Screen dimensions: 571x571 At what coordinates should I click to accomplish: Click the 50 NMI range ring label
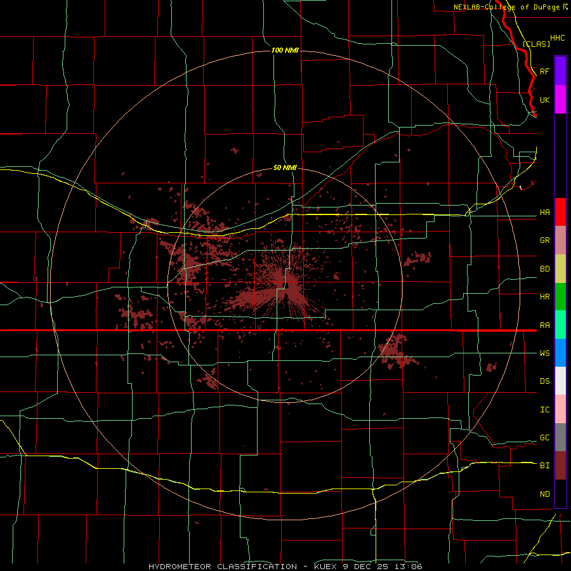pos(285,167)
